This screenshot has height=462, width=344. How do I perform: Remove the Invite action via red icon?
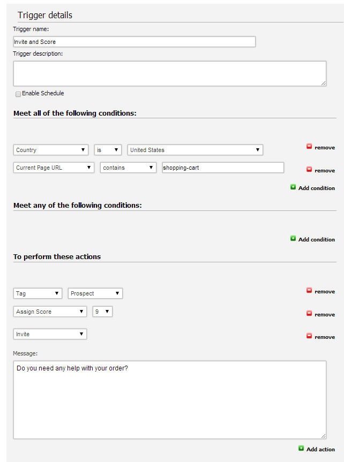tap(309, 336)
